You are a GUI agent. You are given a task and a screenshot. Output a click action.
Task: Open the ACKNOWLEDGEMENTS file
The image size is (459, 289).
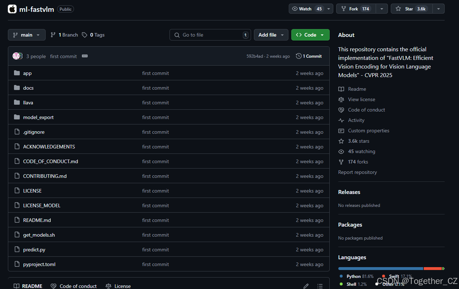(x=49, y=147)
